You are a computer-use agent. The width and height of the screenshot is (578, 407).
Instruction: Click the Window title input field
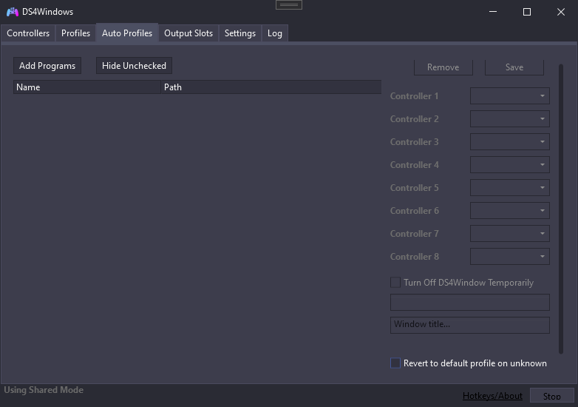pos(470,325)
